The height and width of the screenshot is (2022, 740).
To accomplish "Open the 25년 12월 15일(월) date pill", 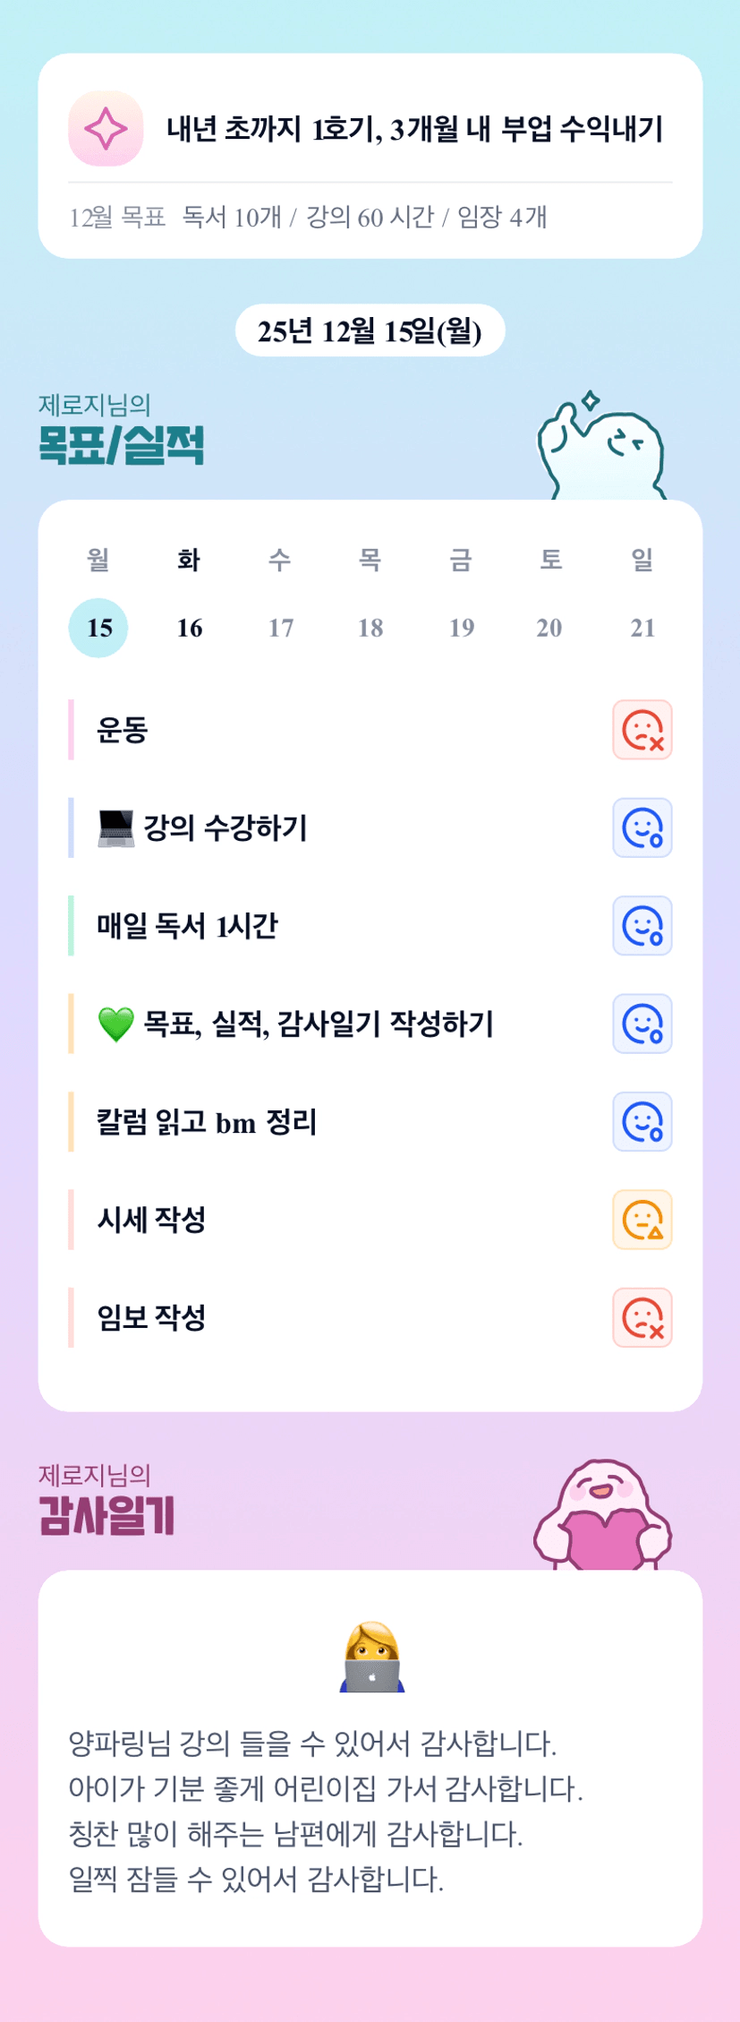I will (x=370, y=331).
